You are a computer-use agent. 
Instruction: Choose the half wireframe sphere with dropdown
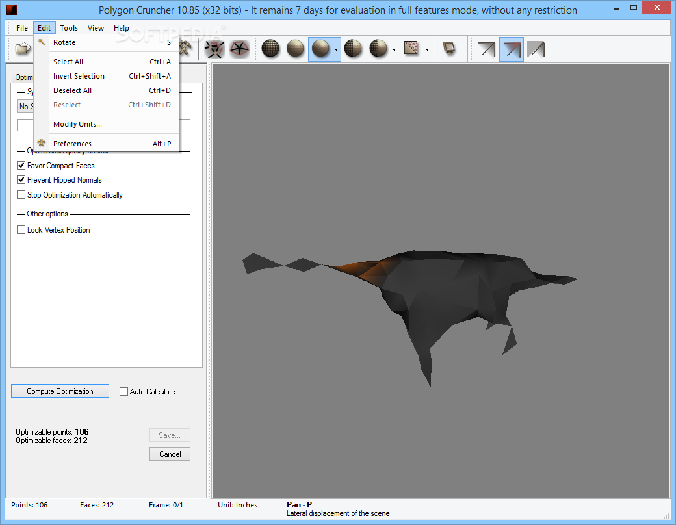[x=378, y=48]
